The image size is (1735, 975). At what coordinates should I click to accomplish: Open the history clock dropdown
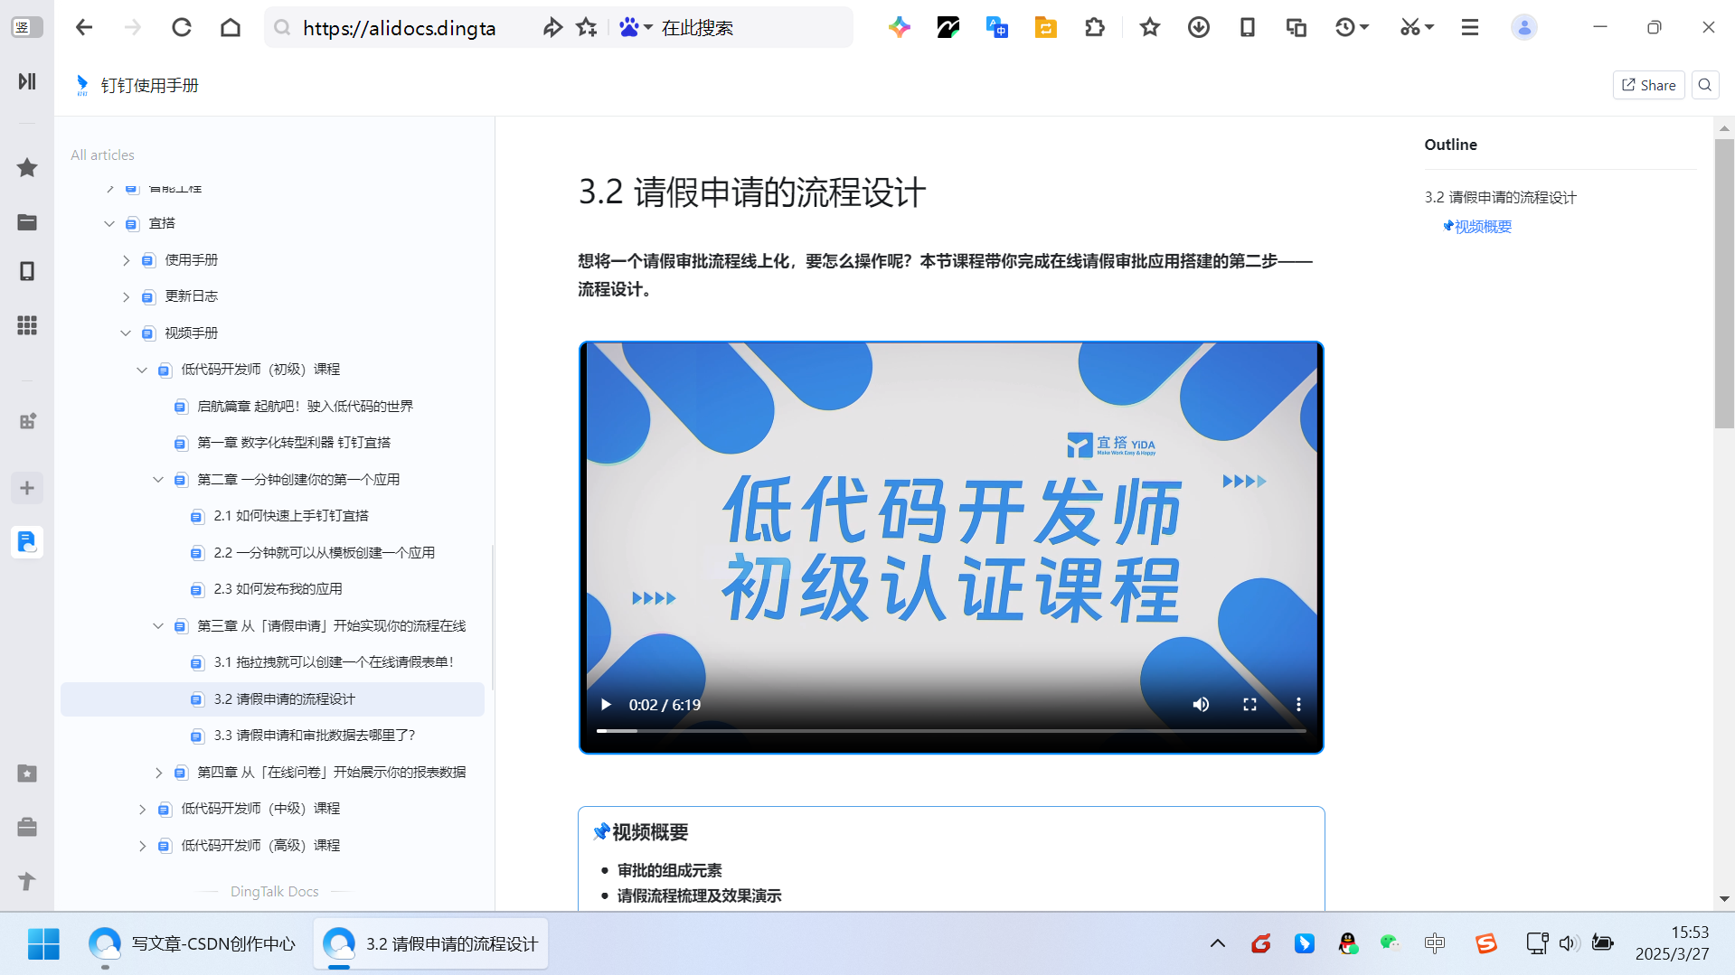1353,27
